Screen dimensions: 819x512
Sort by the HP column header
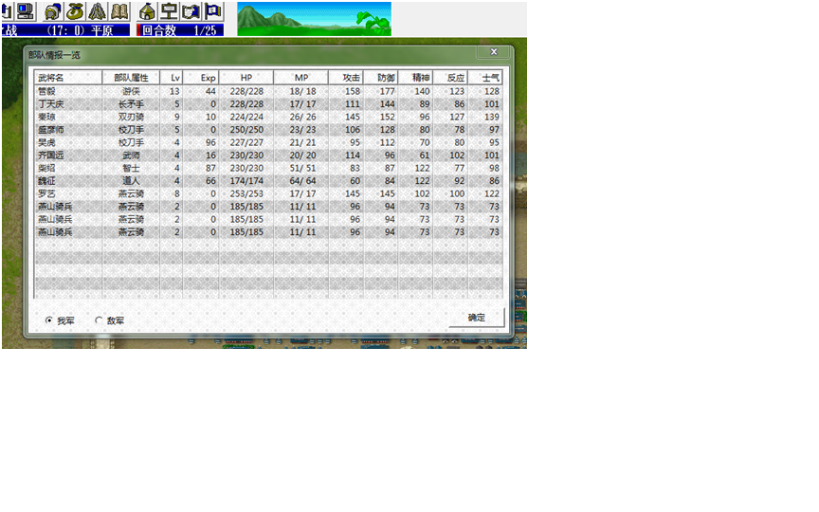pos(246,77)
